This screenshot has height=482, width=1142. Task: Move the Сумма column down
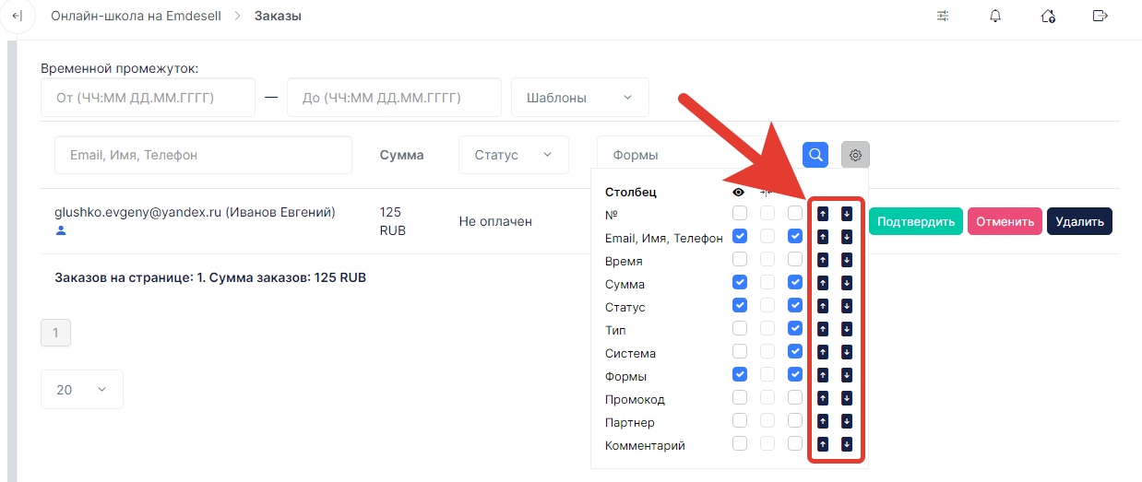point(847,283)
